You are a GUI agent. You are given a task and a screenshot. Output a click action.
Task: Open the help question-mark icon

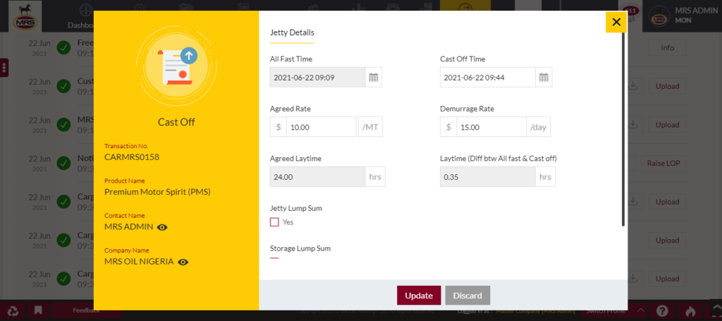662,311
